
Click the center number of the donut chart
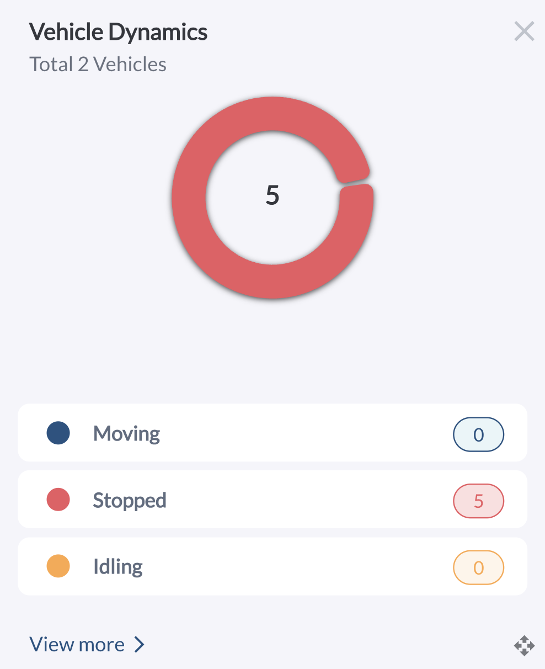tap(272, 195)
